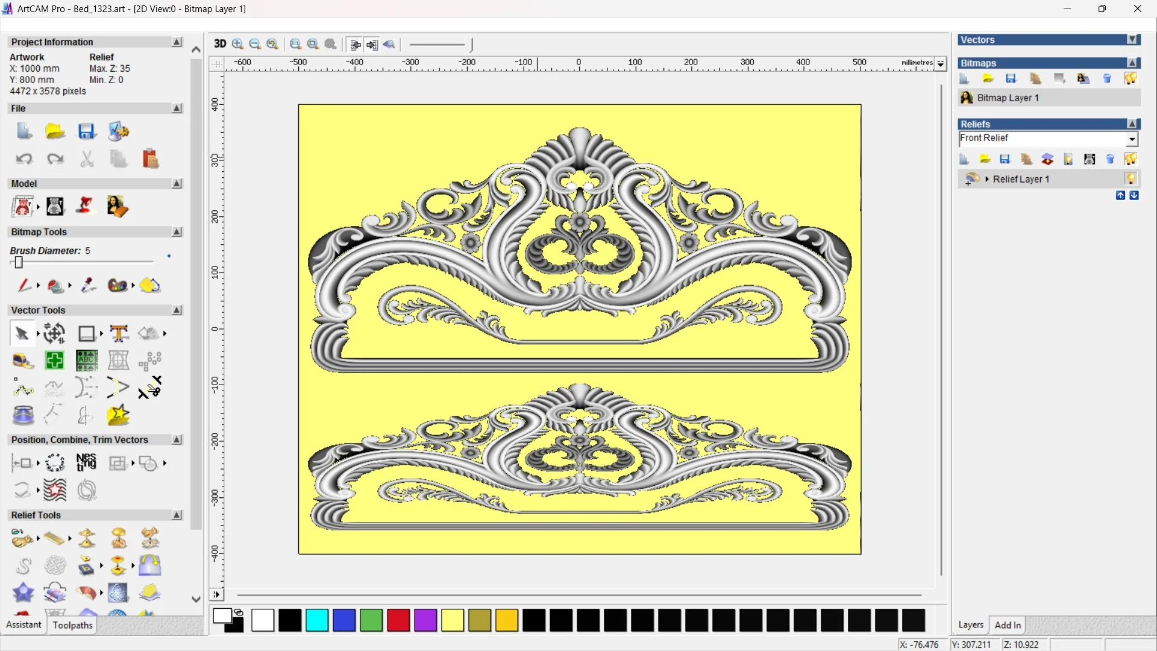Click the Undo arrow icon

24,159
